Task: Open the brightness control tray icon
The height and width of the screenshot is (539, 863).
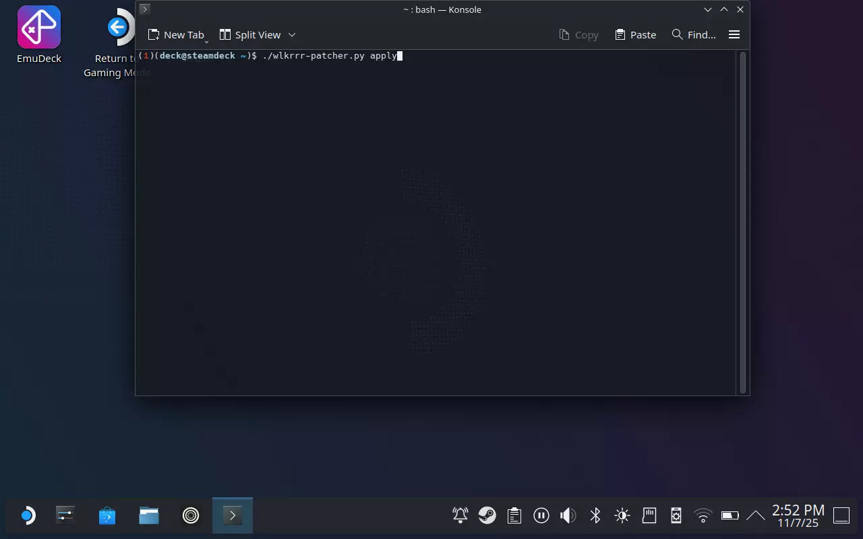Action: point(622,516)
